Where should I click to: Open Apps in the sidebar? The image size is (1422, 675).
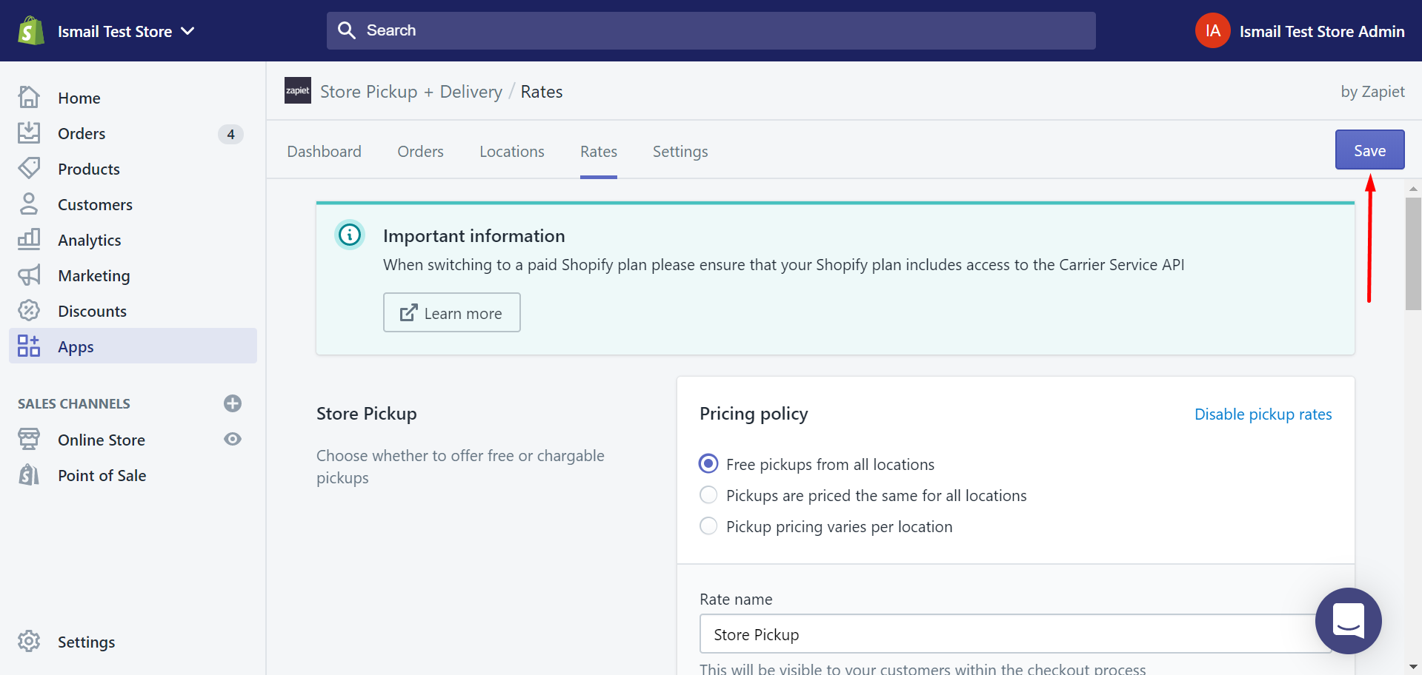pyautogui.click(x=133, y=346)
